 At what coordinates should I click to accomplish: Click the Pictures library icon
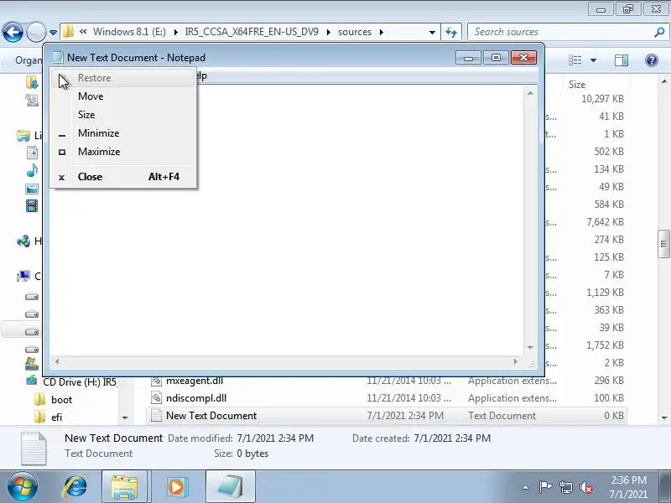coord(32,189)
